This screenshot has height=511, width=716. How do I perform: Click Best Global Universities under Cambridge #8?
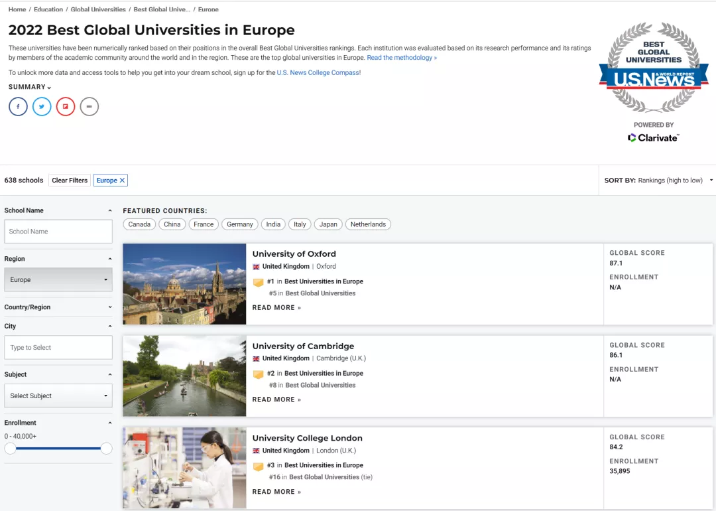pos(320,386)
